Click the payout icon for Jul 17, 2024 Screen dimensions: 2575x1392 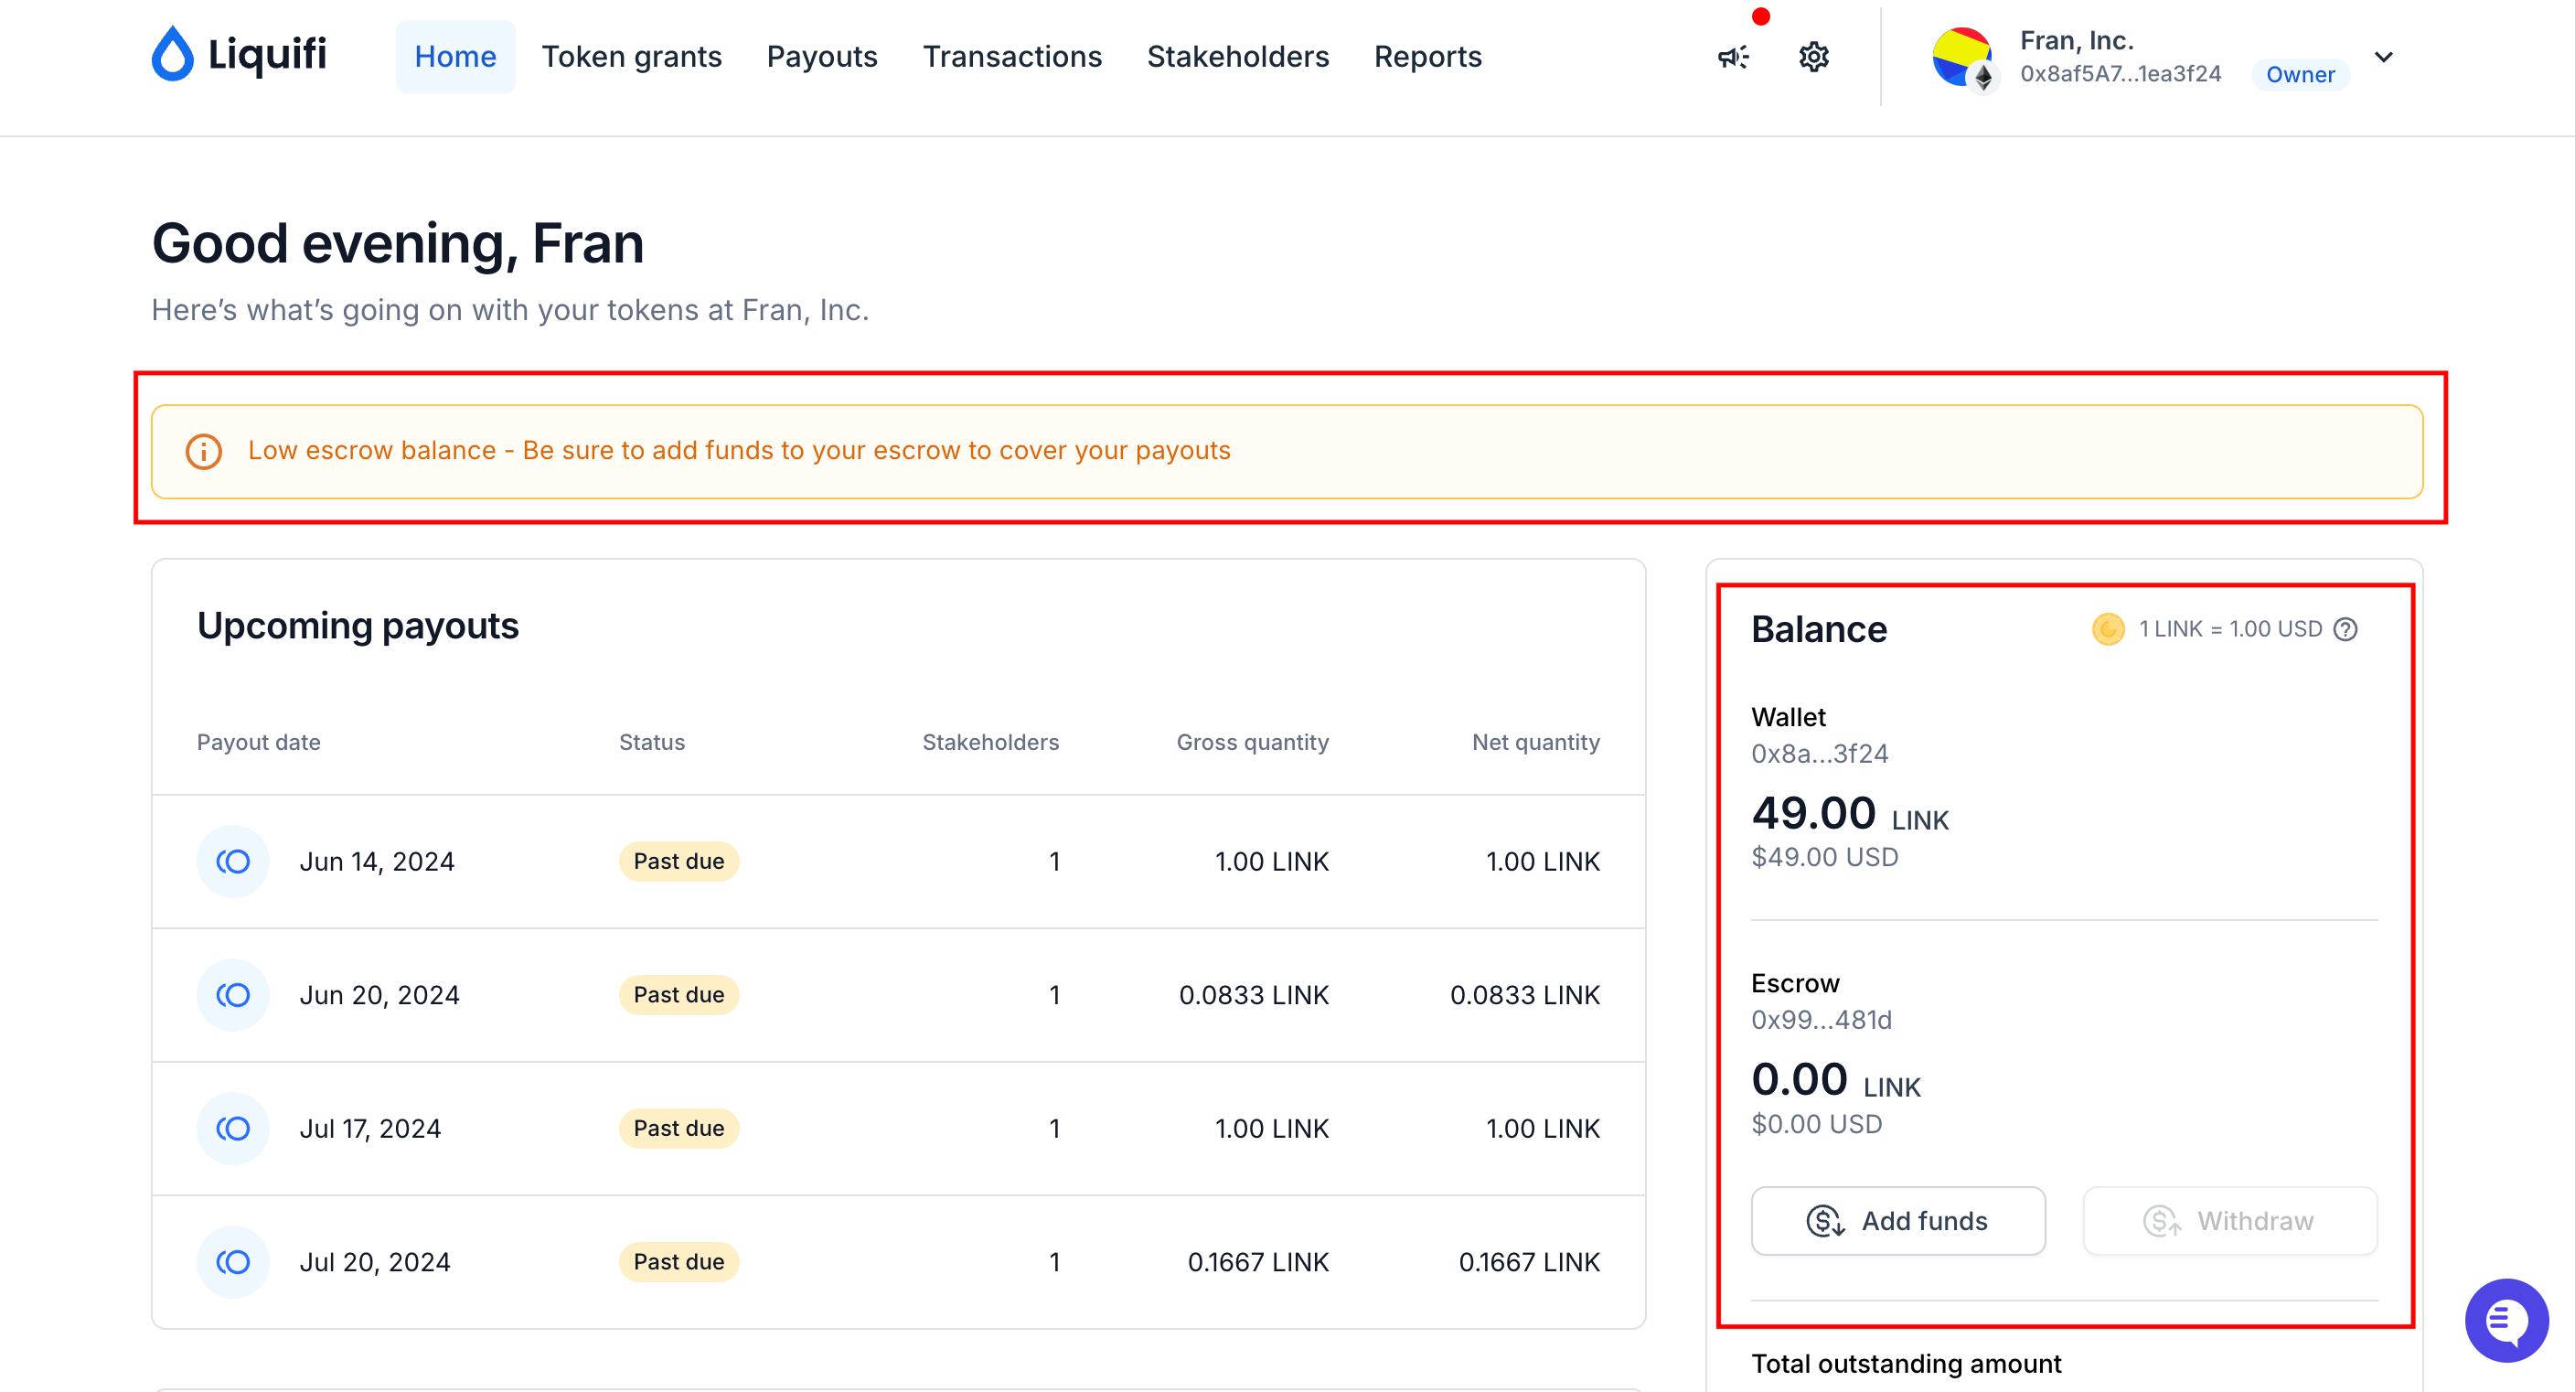click(233, 1128)
